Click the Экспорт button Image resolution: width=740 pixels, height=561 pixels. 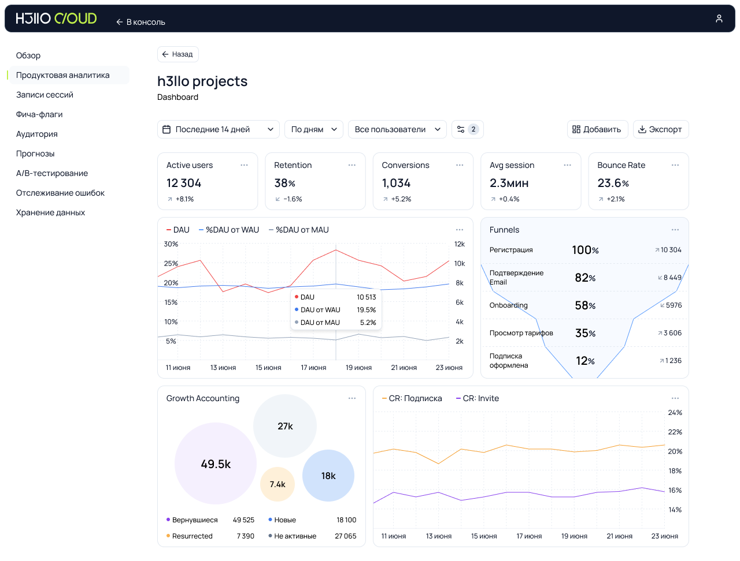660,129
